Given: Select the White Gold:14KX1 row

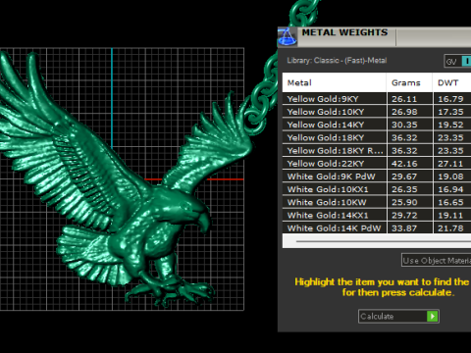Looking at the screenshot, I should [x=377, y=216].
